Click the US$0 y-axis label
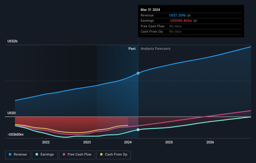The height and width of the screenshot is (163, 256). 12,113
